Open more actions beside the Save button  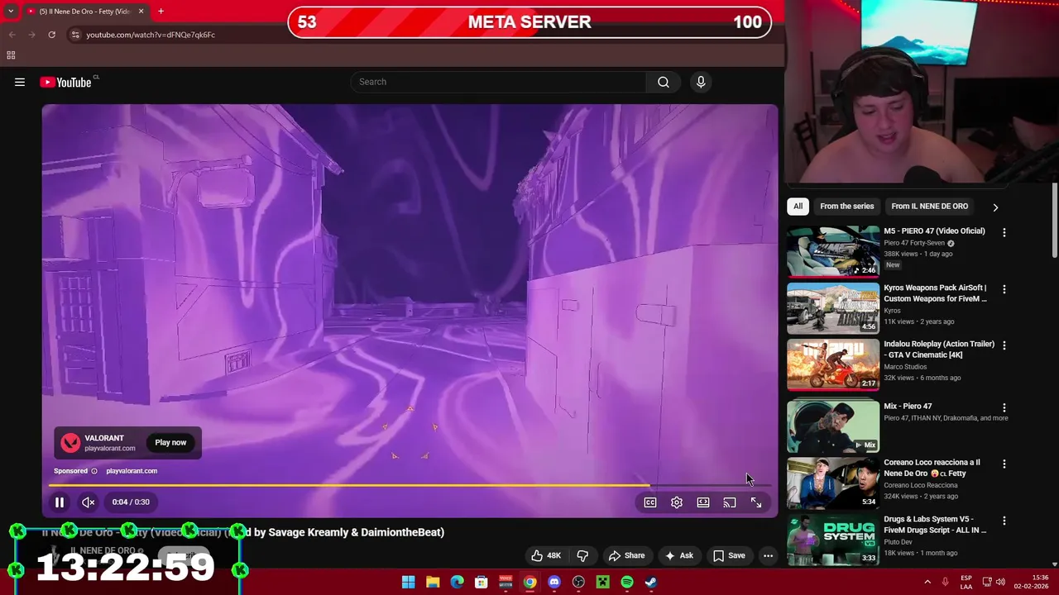click(768, 555)
